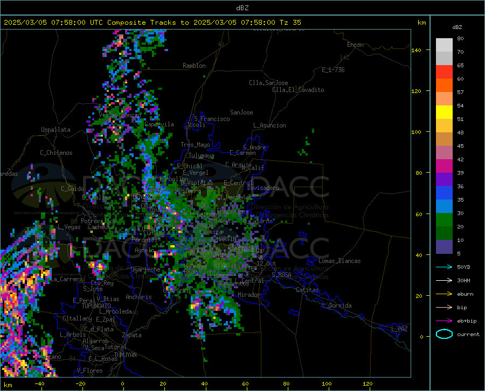The height and width of the screenshot is (391, 485).
Task: Click the '30HM' legend label
Action: tap(463, 281)
